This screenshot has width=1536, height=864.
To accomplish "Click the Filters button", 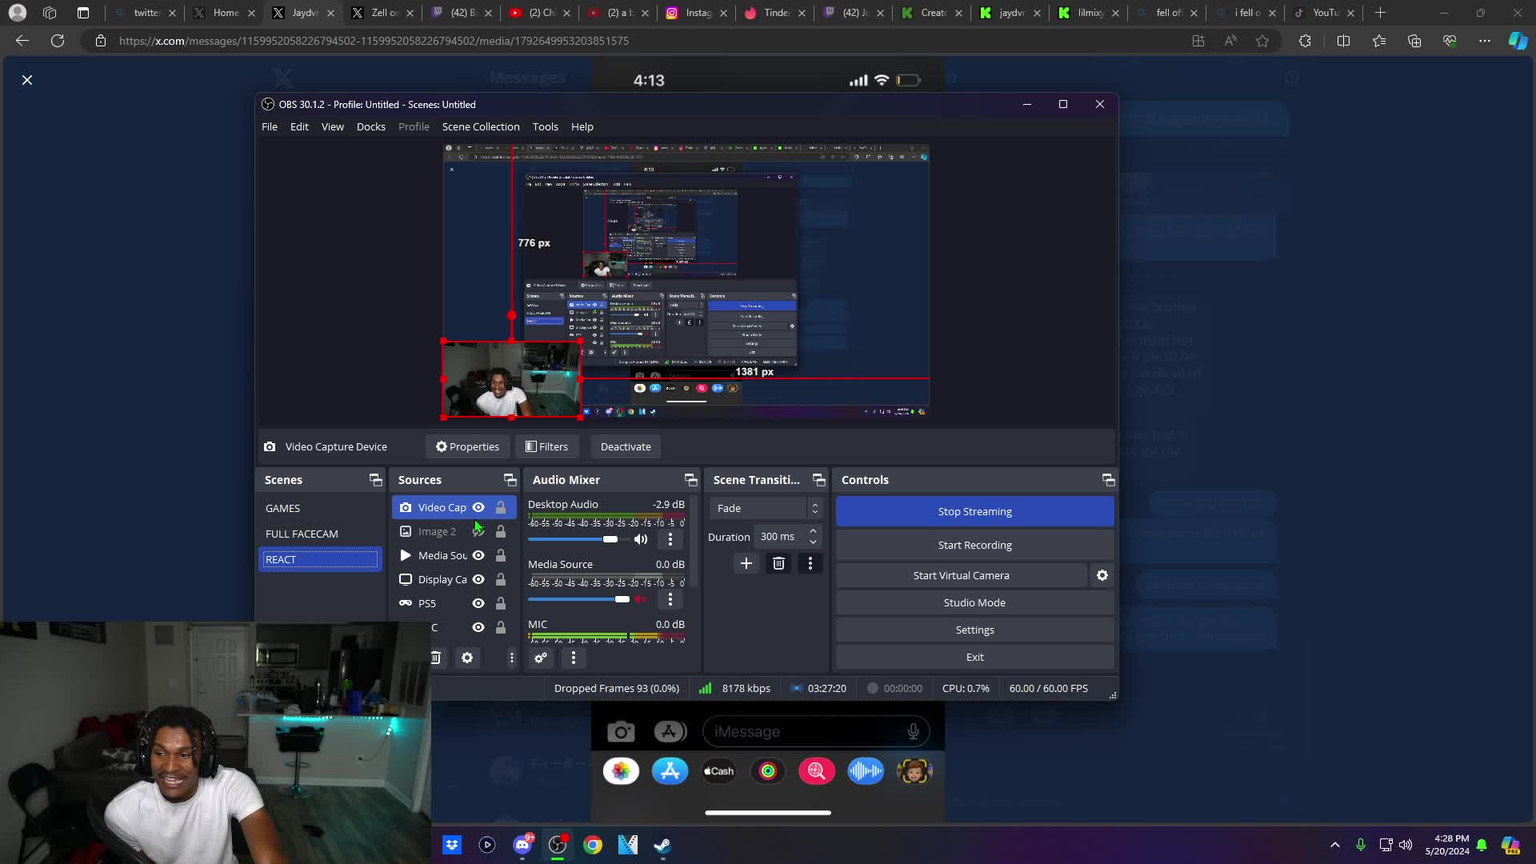I will point(546,446).
